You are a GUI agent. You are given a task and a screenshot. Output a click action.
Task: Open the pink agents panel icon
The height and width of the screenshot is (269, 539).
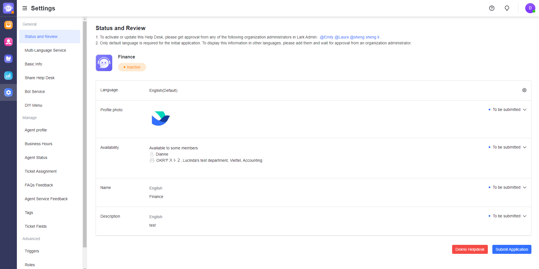point(8,42)
